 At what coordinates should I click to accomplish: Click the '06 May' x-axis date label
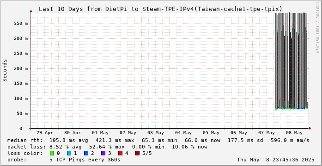coord(239,133)
